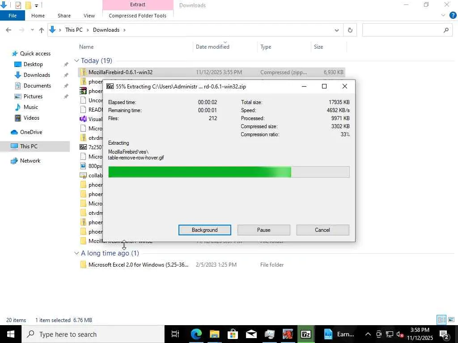Select the Visual Studio file icon
458x343 pixels.
83,119
